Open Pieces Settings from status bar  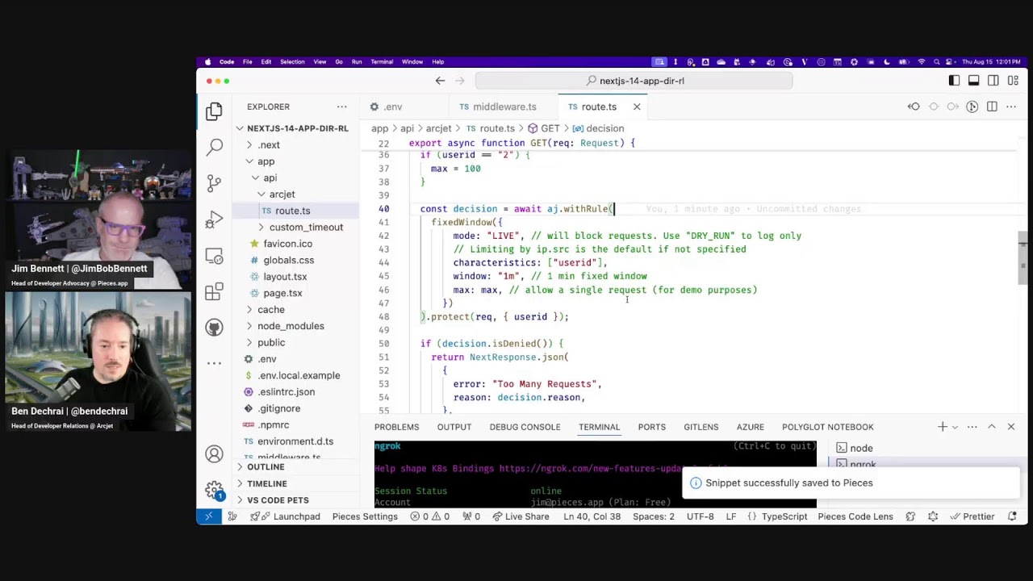[x=365, y=516]
